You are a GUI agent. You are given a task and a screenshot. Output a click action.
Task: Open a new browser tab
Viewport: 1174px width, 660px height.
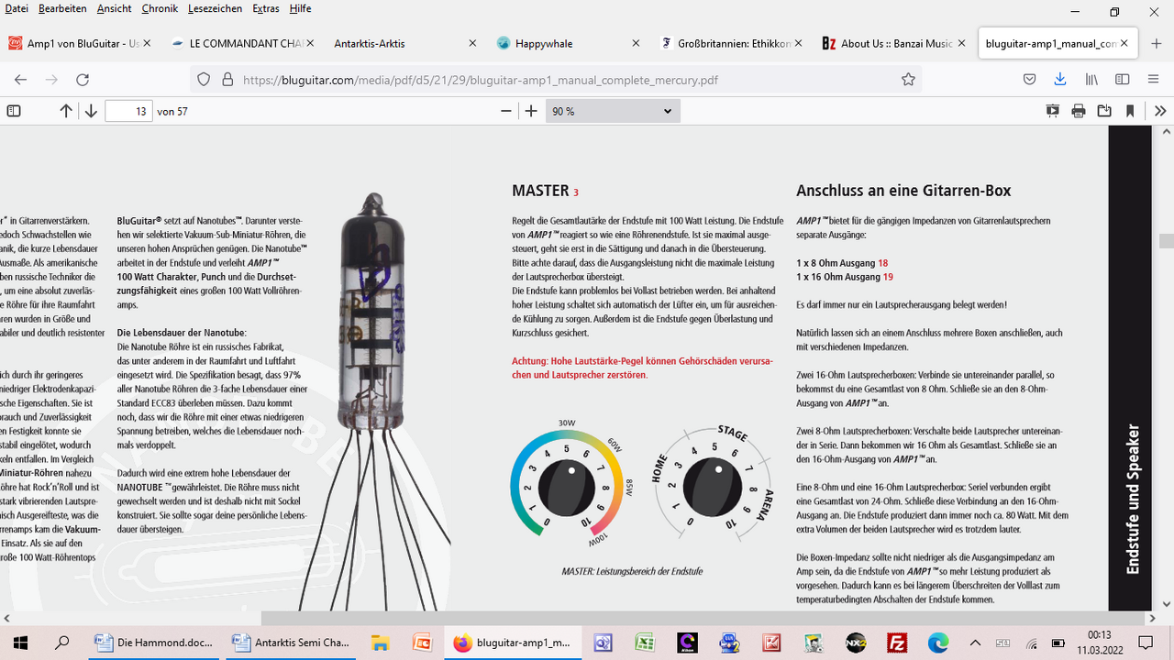click(1156, 43)
